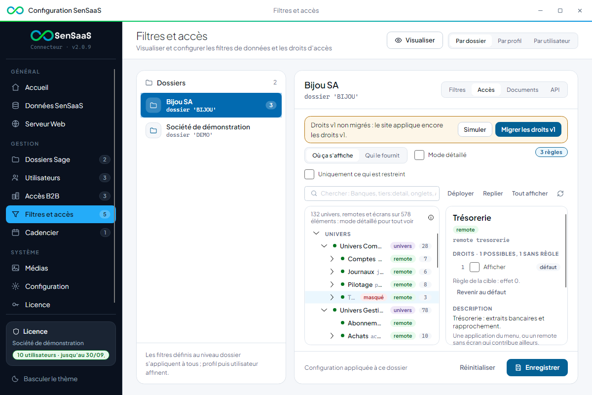592x395 pixels.
Task: Click the Migrer les droits v1 button
Action: pyautogui.click(x=528, y=129)
